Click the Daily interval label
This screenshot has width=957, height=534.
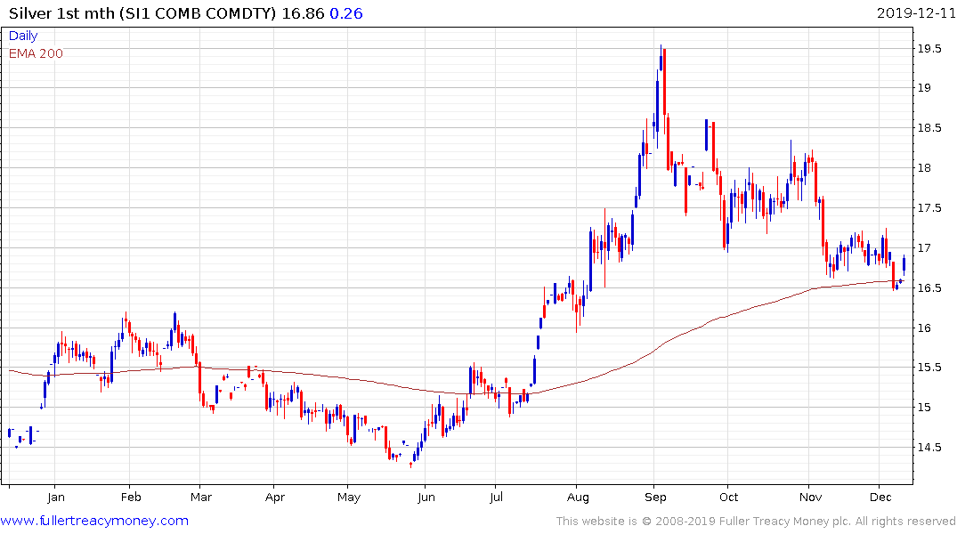coord(23,36)
